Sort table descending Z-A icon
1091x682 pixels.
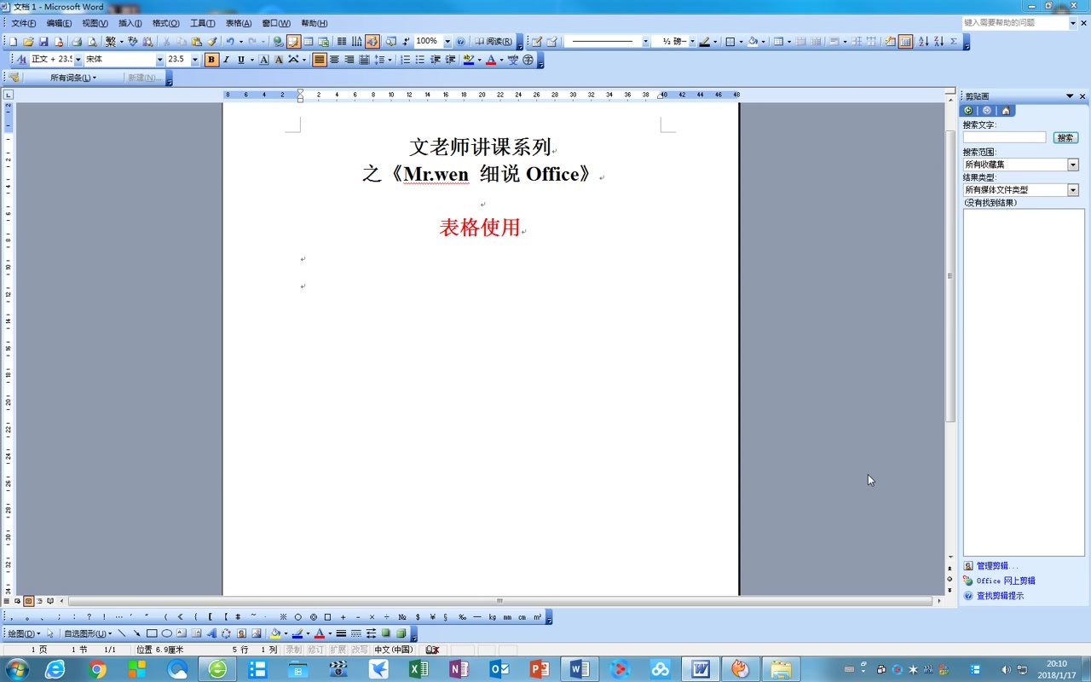pos(938,41)
